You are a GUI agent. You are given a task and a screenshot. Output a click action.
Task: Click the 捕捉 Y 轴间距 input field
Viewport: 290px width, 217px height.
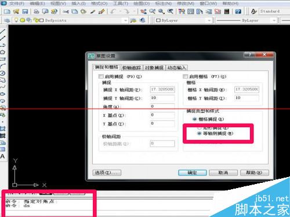point(162,98)
